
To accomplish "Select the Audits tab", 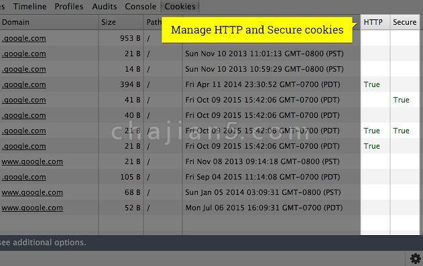I will [105, 7].
